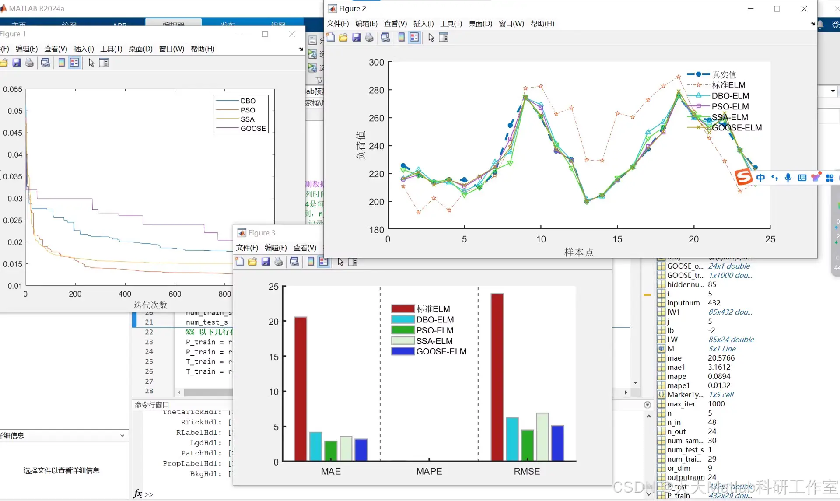The height and width of the screenshot is (501, 840).
Task: Expand the 详细信息 details panel chevron
Action: (x=122, y=436)
